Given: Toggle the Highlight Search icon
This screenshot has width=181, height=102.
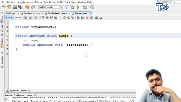Looking at the screenshot, I should [x=55, y=18].
